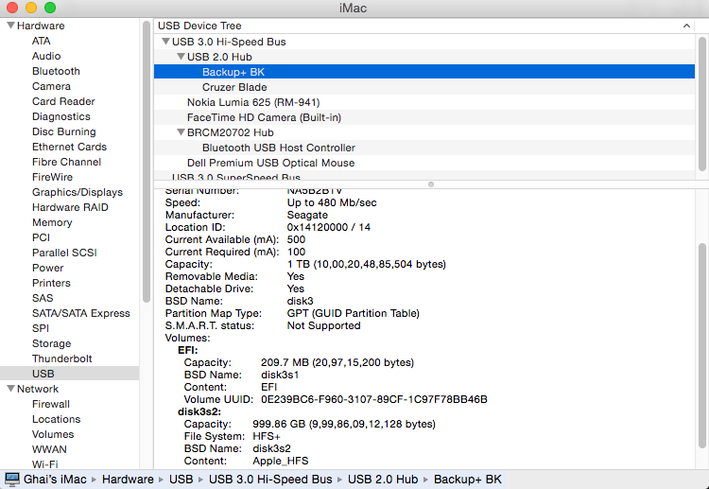The height and width of the screenshot is (489, 709).
Task: Collapse the Network section in the sidebar
Action: point(10,389)
